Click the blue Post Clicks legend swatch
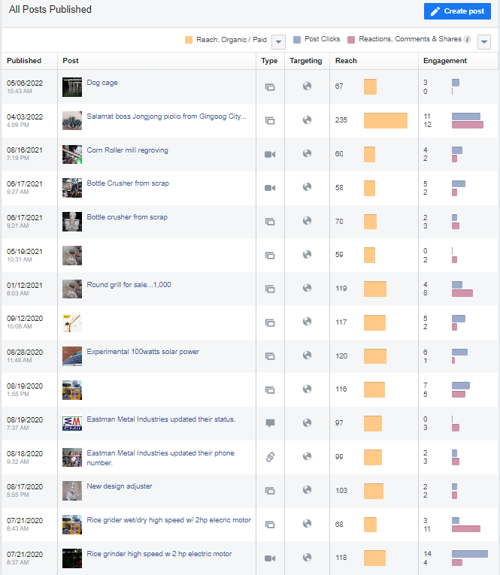 click(297, 40)
